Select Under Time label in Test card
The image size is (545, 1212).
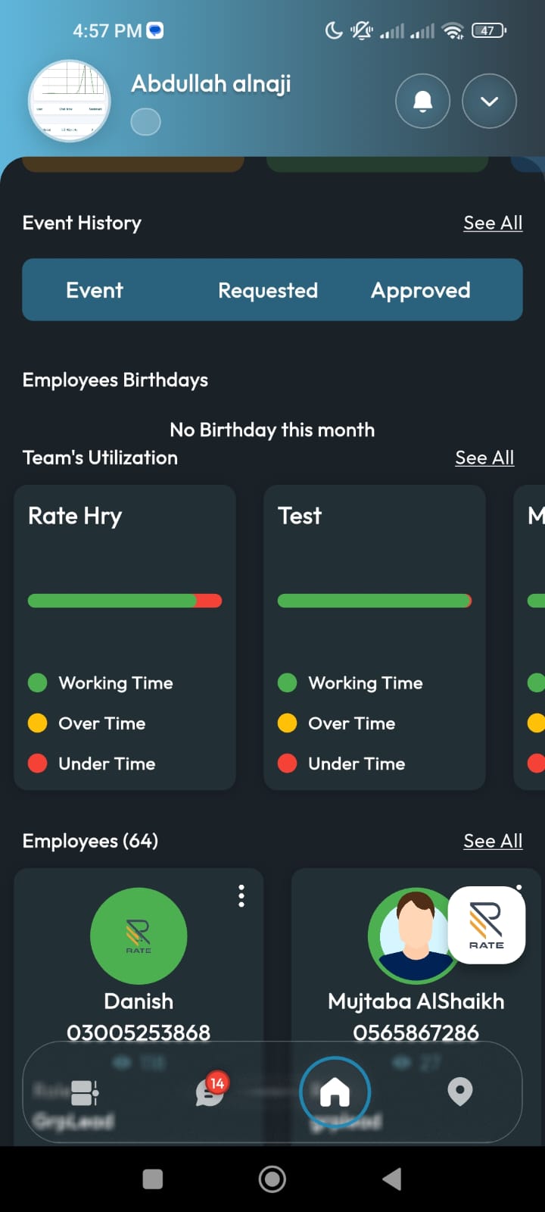(x=357, y=764)
